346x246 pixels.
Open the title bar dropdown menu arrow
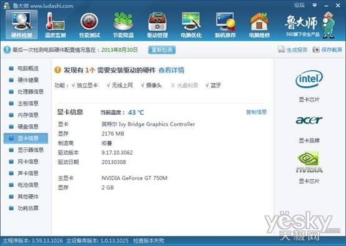(315, 5)
